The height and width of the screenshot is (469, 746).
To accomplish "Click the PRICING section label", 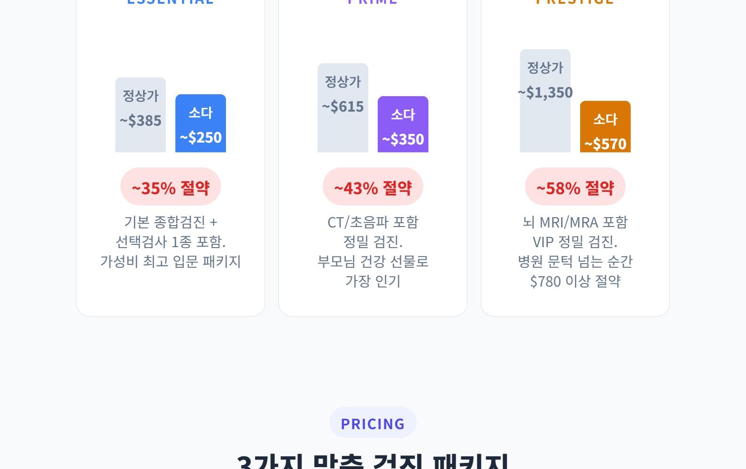I will click(373, 423).
